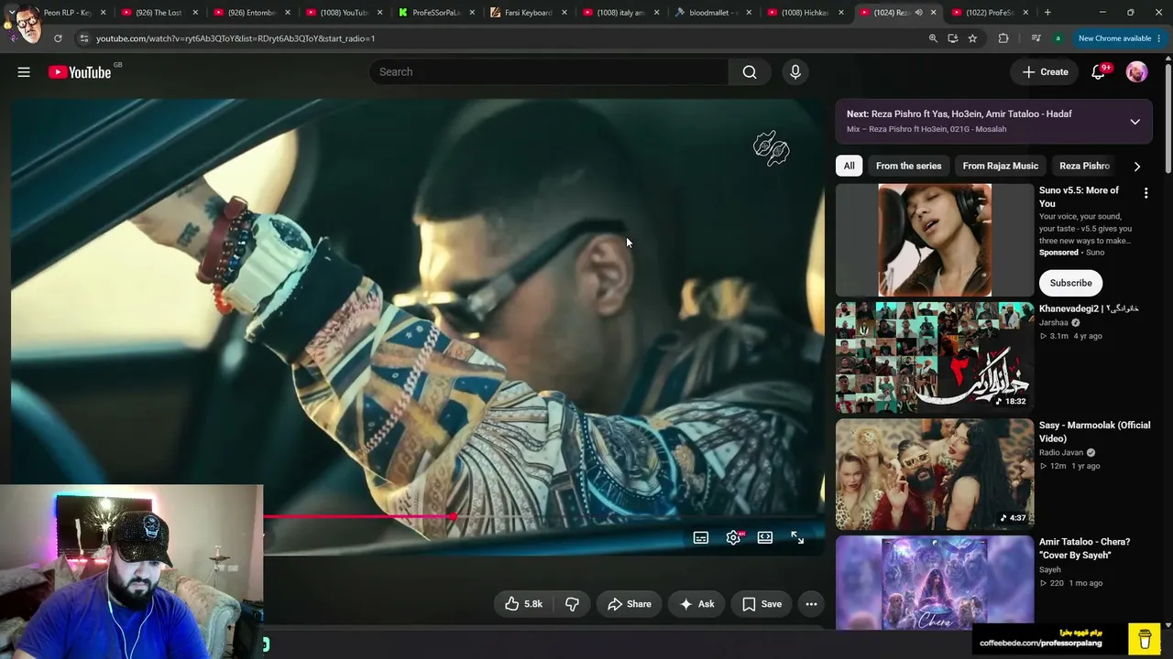The height and width of the screenshot is (659, 1173).
Task: Click the Suno Subscribe button
Action: click(x=1070, y=283)
